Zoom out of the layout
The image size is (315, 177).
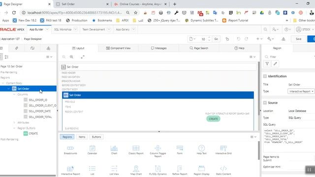64,57
